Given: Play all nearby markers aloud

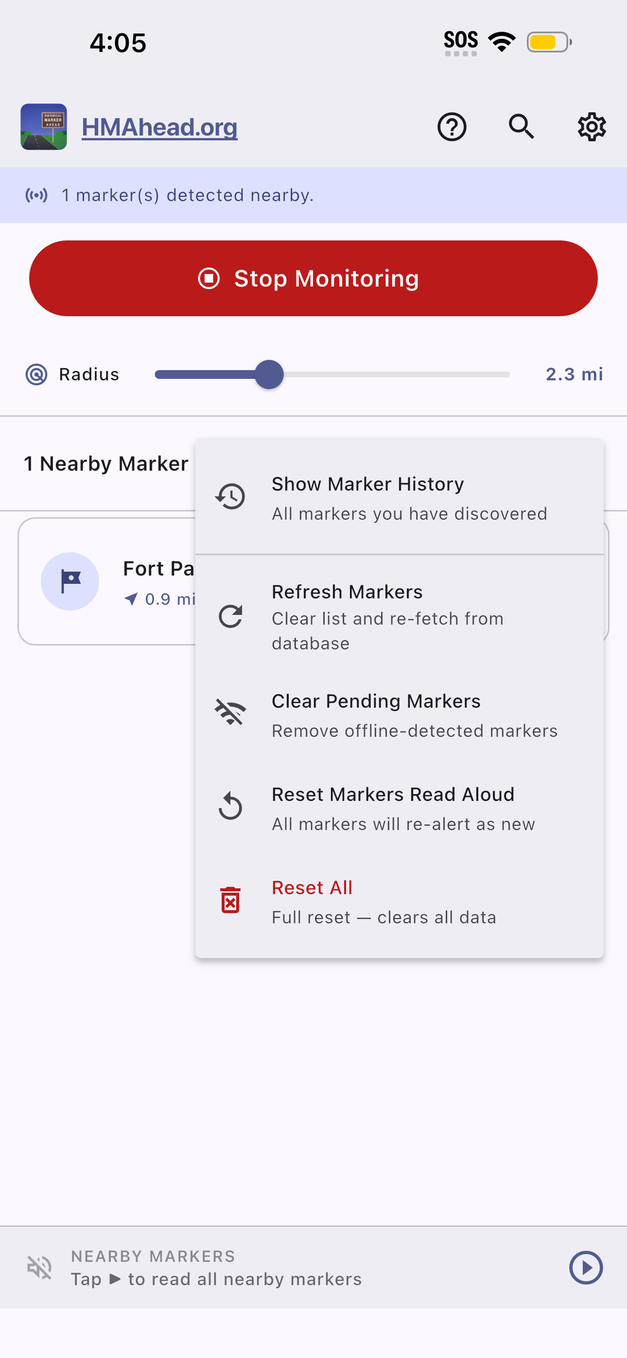Looking at the screenshot, I should point(586,1268).
